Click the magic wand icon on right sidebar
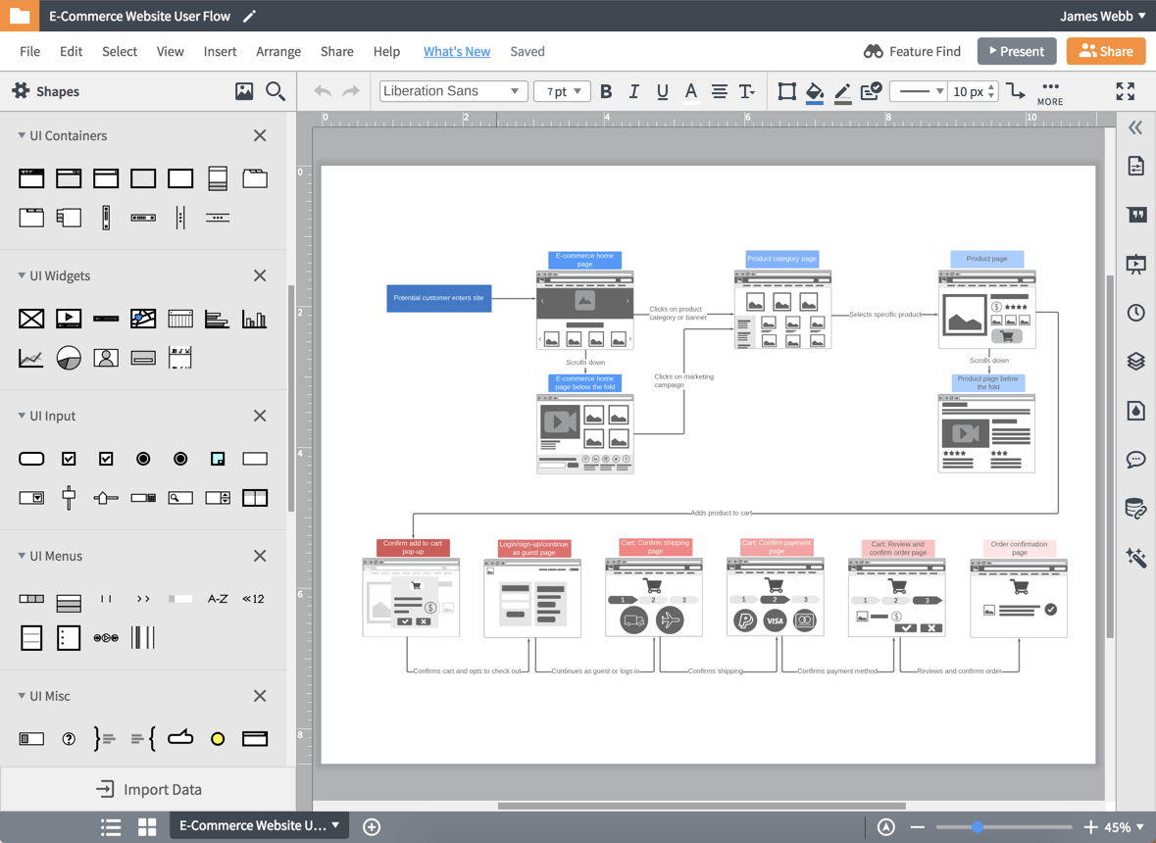1156x843 pixels. coord(1134,557)
